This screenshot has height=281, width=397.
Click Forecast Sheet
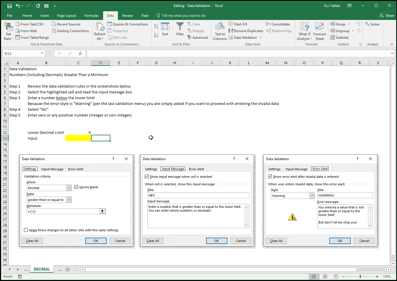coord(320,31)
